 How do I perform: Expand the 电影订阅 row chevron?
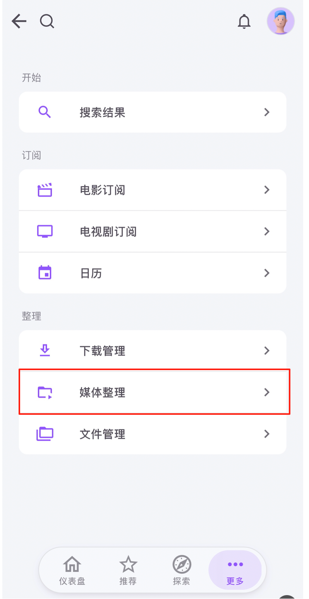coord(266,190)
